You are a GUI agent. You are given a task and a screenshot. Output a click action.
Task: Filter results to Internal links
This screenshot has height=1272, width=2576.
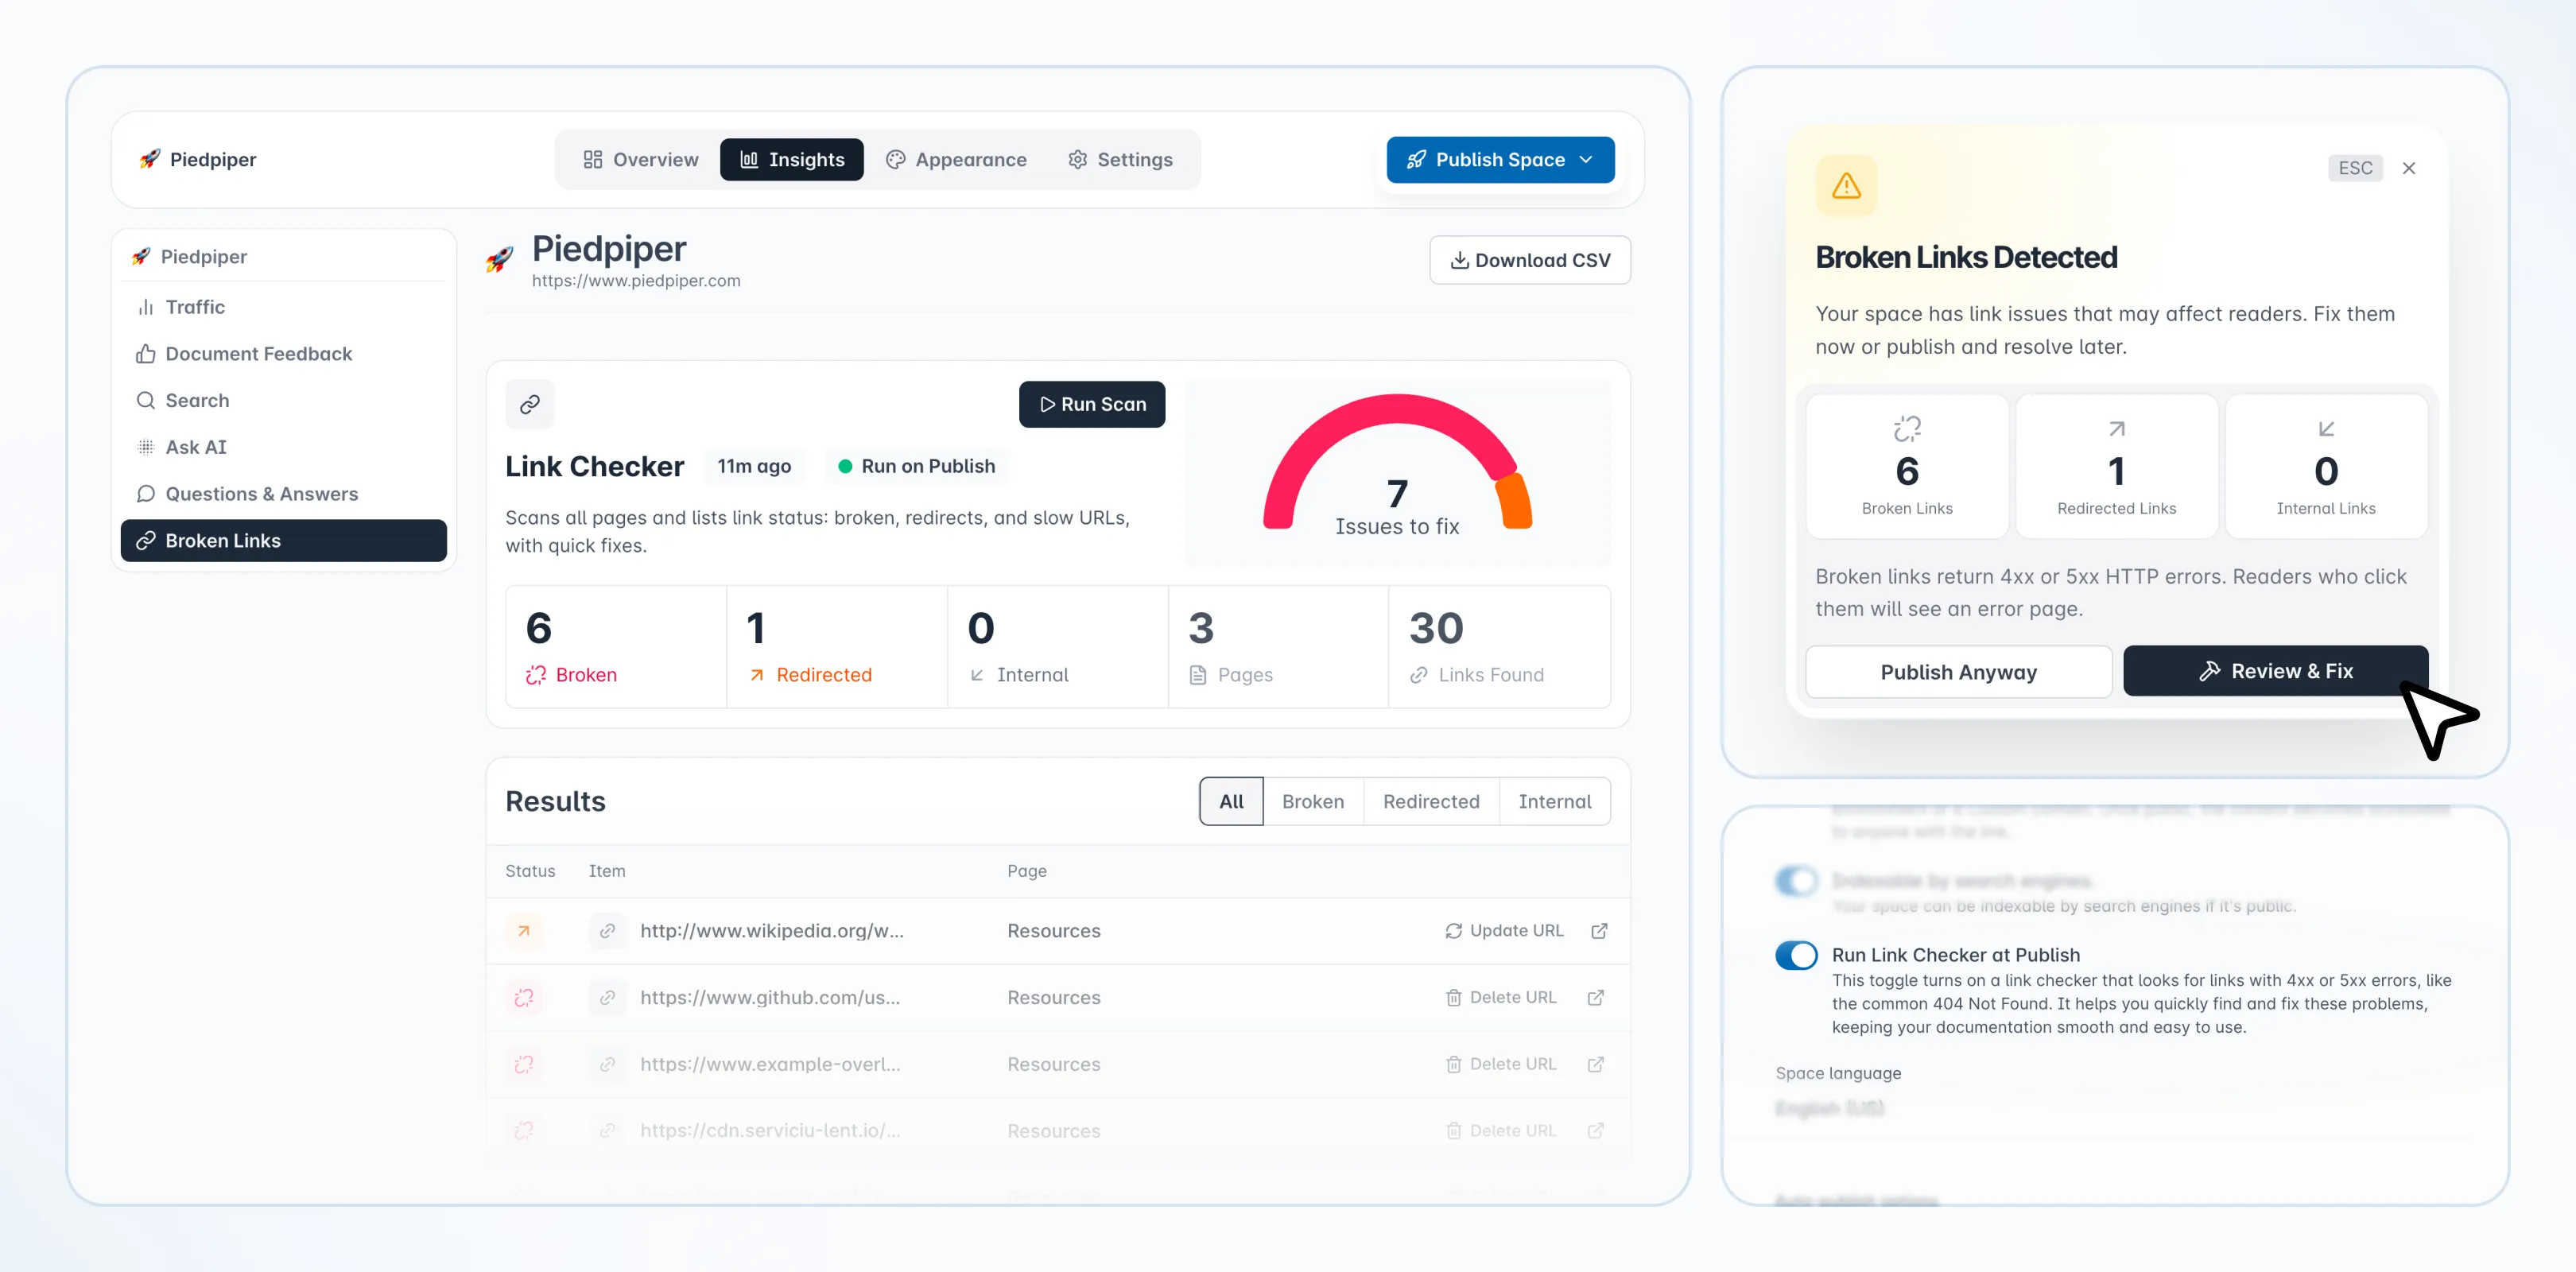(x=1554, y=801)
